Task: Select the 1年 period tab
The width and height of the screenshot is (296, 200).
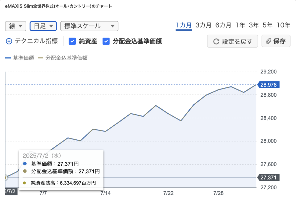Action: 240,25
